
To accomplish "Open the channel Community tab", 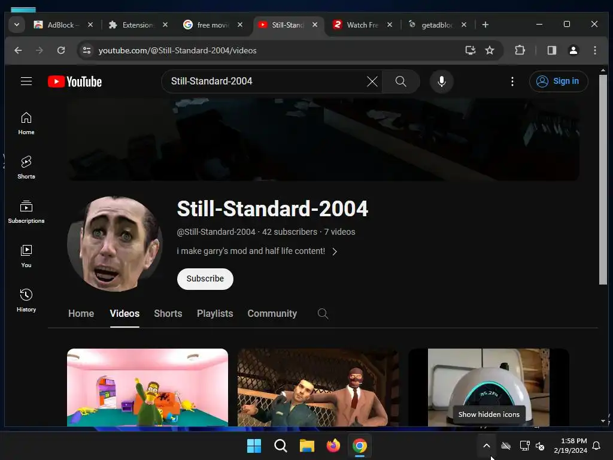I will tap(272, 314).
